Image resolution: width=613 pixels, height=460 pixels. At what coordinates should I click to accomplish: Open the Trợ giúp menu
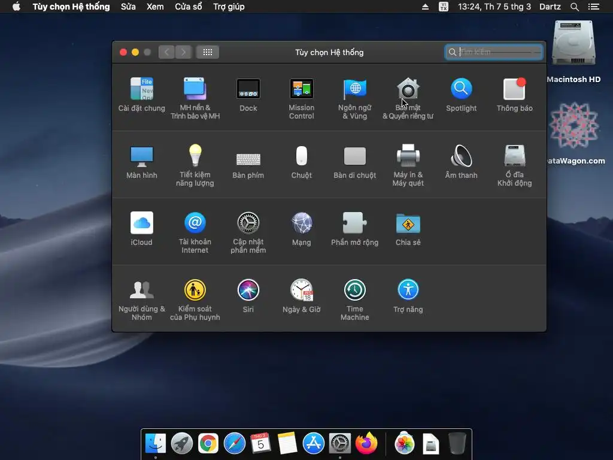pyautogui.click(x=229, y=7)
